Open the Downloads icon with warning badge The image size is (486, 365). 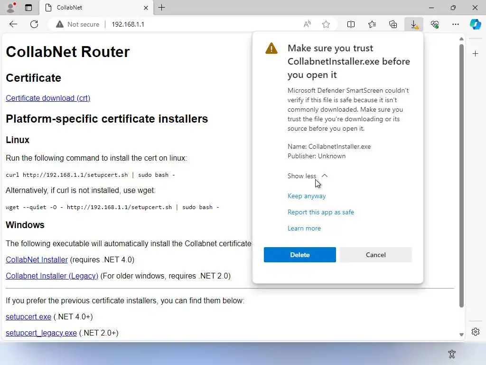coord(414,24)
